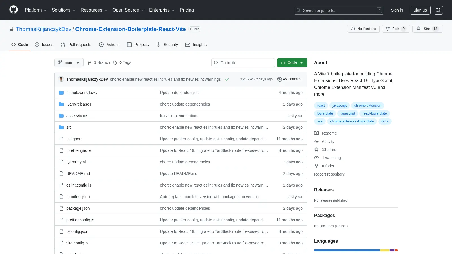Open the 45 Commits link
This screenshot has width=452, height=254.
pyautogui.click(x=289, y=79)
